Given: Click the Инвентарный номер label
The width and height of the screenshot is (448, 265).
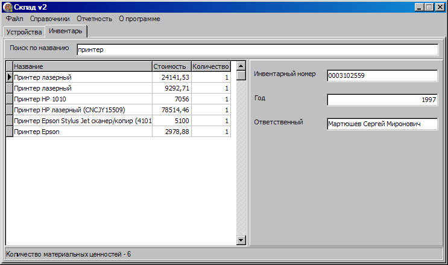Looking at the screenshot, I should [x=285, y=74].
